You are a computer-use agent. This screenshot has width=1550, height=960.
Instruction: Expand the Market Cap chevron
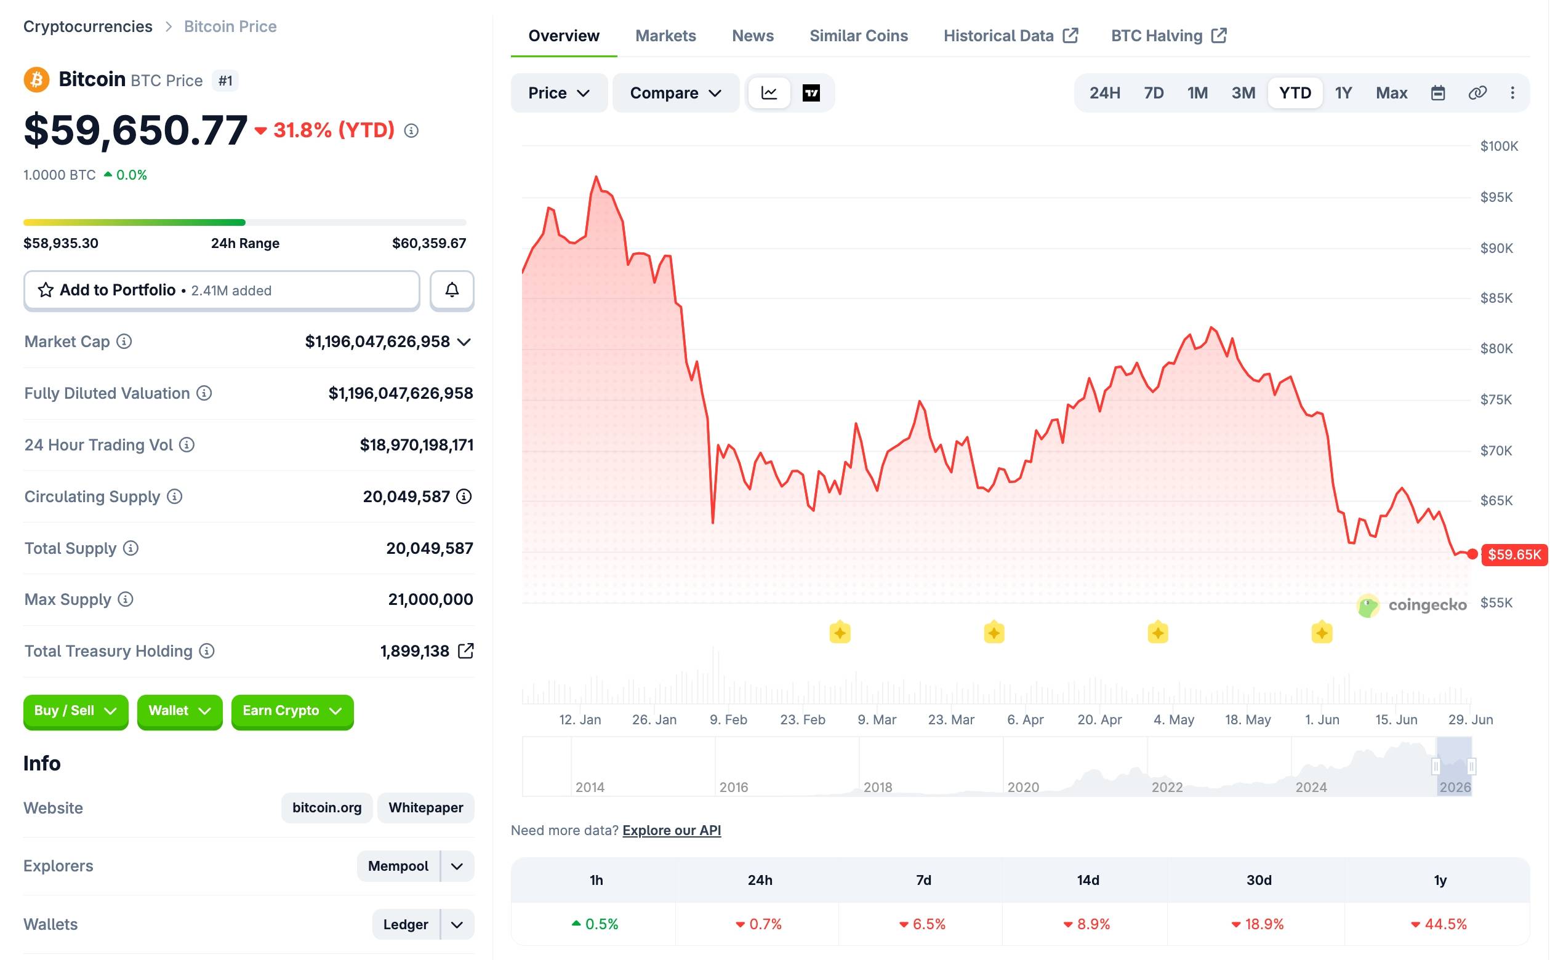coord(464,342)
